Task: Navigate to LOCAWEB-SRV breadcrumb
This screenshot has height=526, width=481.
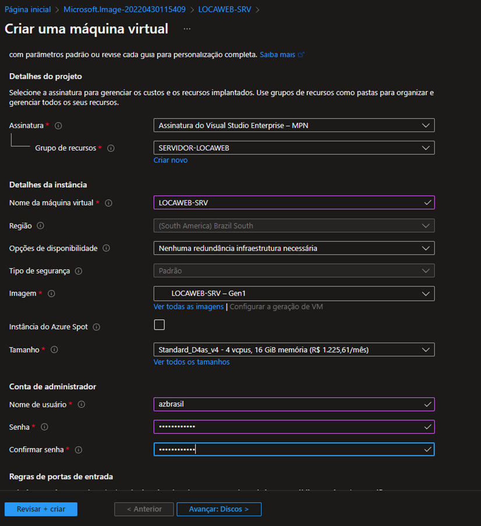Action: [225, 9]
